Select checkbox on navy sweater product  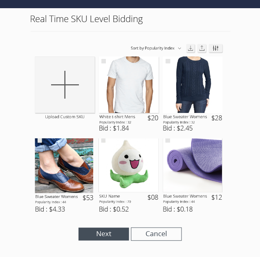[168, 61]
